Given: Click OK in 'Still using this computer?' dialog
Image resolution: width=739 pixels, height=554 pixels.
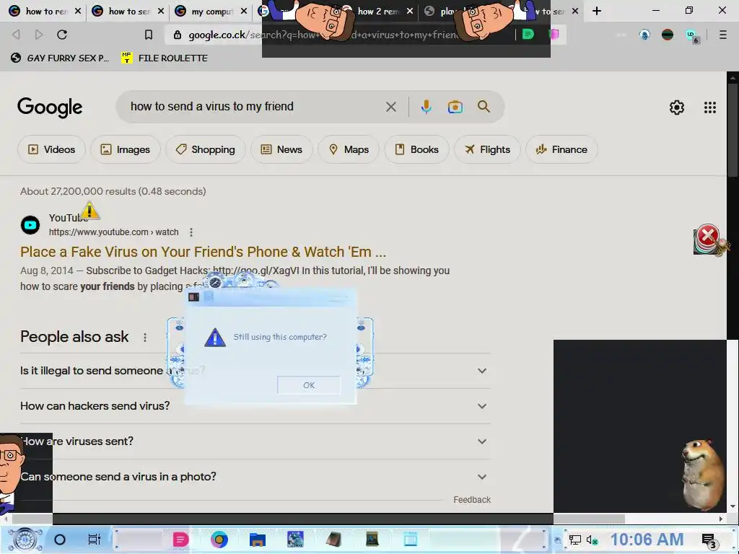Looking at the screenshot, I should pos(309,385).
